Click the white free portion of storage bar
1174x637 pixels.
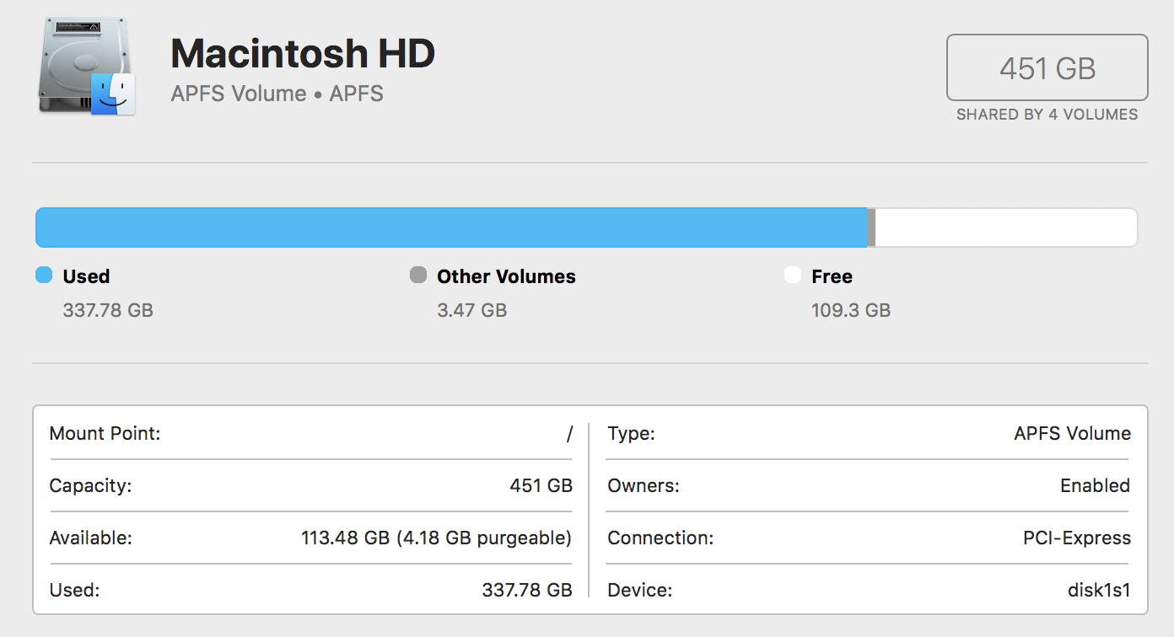[x=1004, y=227]
